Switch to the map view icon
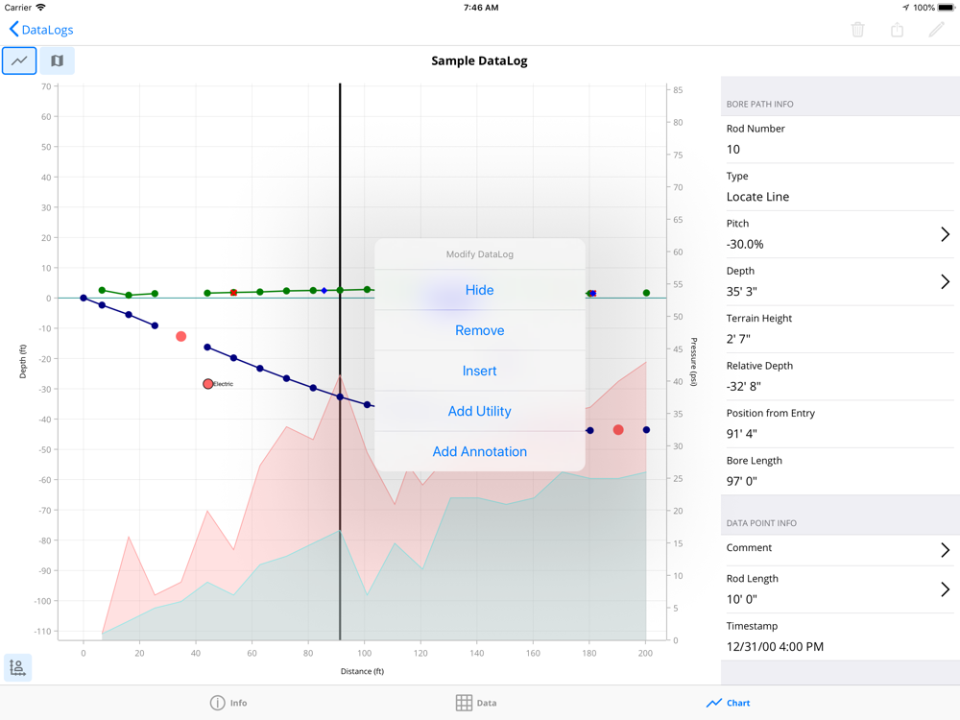Viewport: 960px width, 720px height. [58, 60]
